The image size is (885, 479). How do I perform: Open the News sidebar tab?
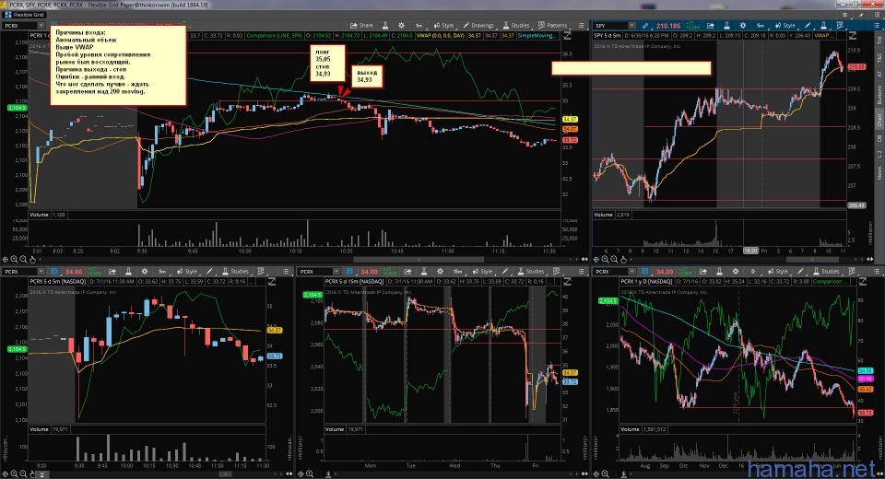tap(879, 172)
